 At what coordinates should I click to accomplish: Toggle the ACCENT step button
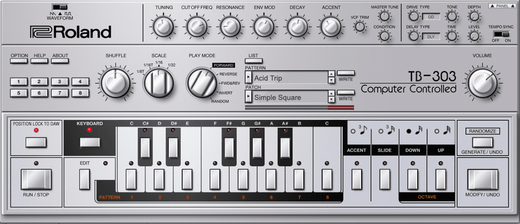pyautogui.click(x=357, y=180)
